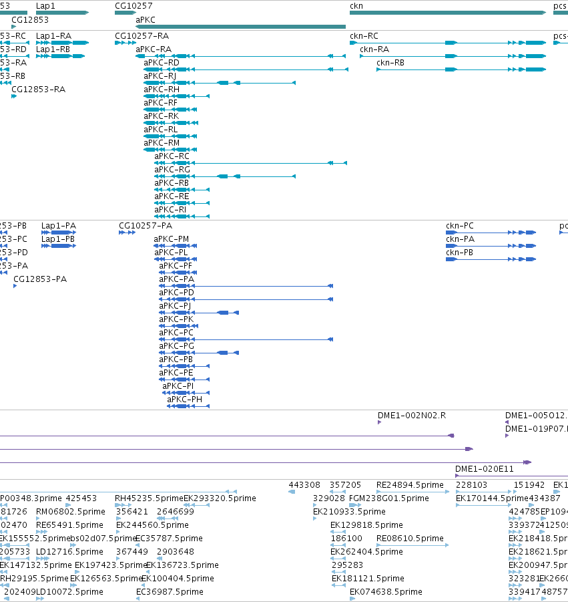Click EST label 443308

coord(304,485)
